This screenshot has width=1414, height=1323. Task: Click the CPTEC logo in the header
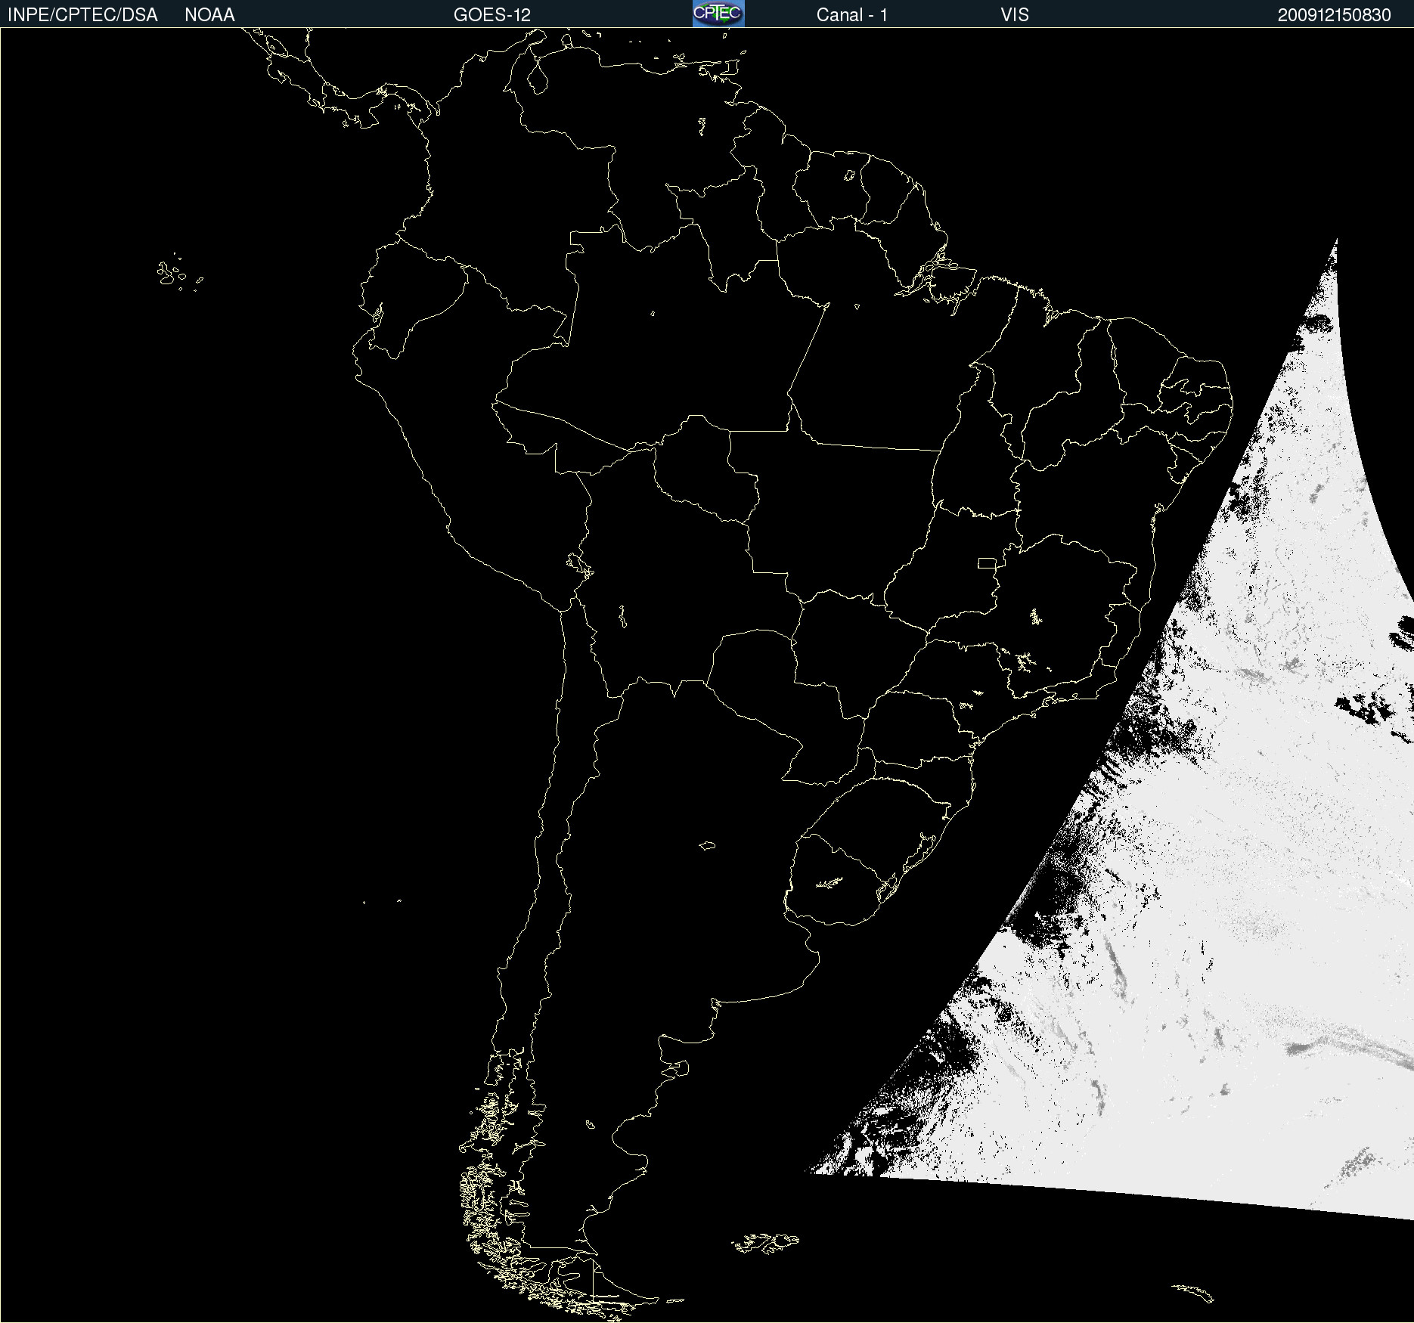[718, 14]
